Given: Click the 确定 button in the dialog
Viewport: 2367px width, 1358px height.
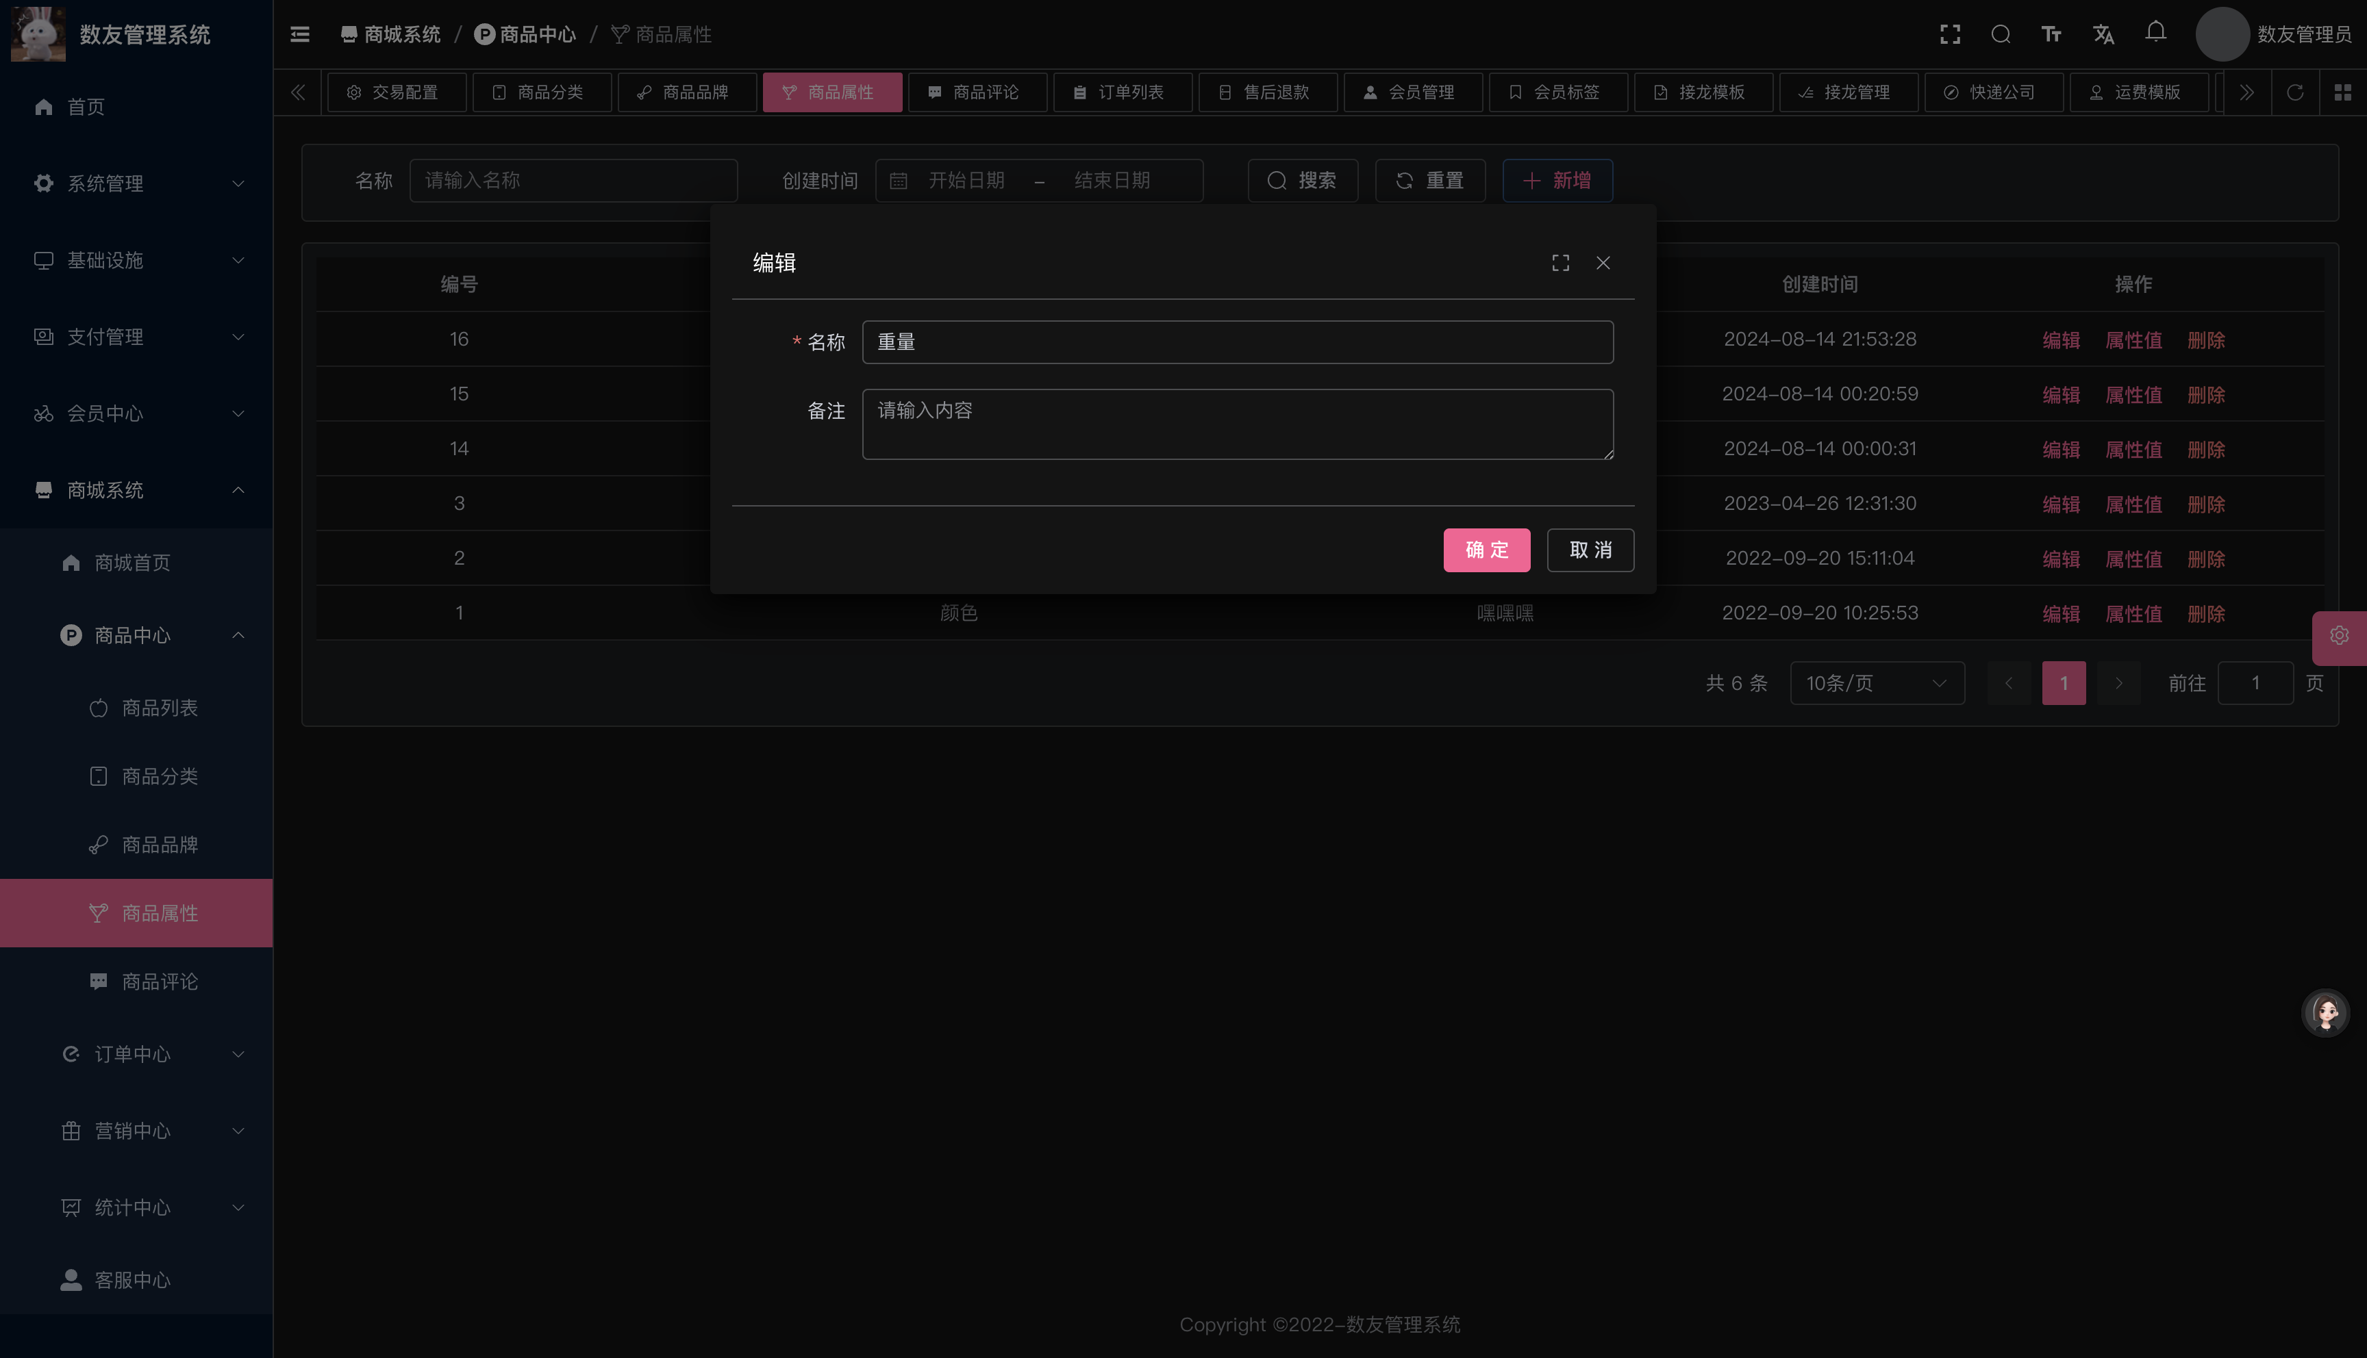Looking at the screenshot, I should point(1486,550).
